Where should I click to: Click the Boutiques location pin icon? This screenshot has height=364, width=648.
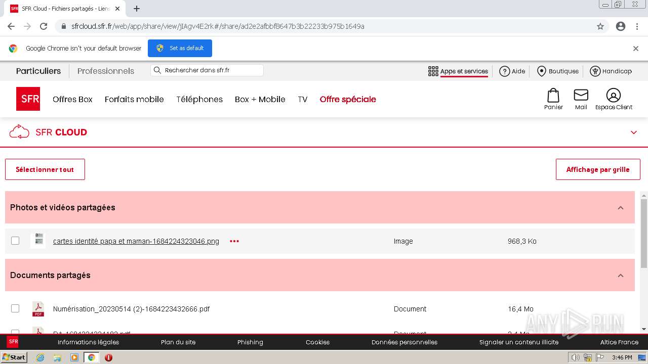click(541, 71)
